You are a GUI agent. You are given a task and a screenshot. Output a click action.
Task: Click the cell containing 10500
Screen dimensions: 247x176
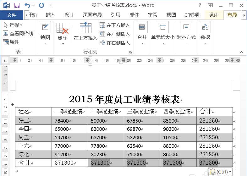coord(178,137)
